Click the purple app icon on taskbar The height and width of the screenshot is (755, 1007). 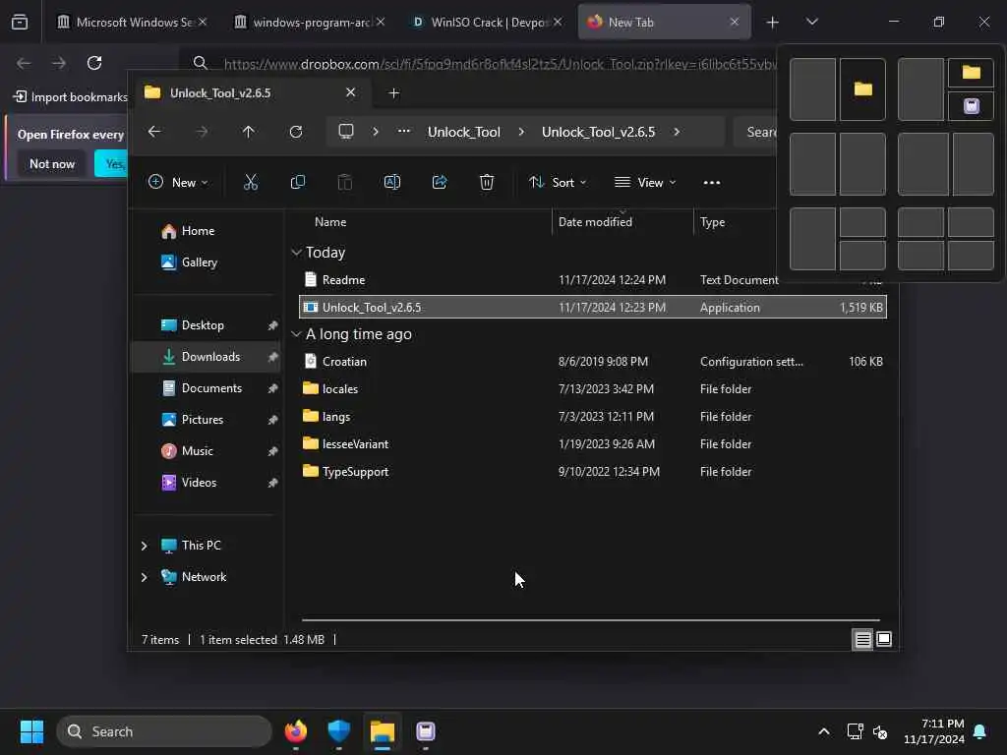[x=425, y=731]
